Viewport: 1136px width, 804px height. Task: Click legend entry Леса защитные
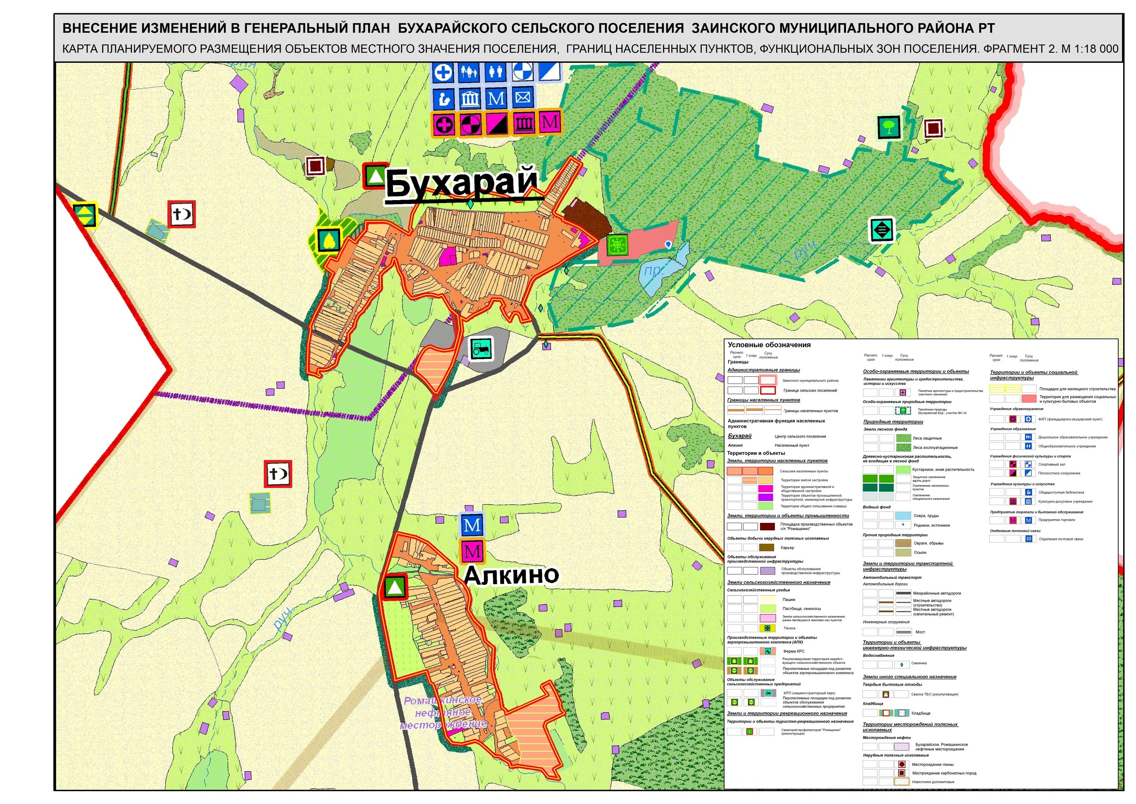927,438
